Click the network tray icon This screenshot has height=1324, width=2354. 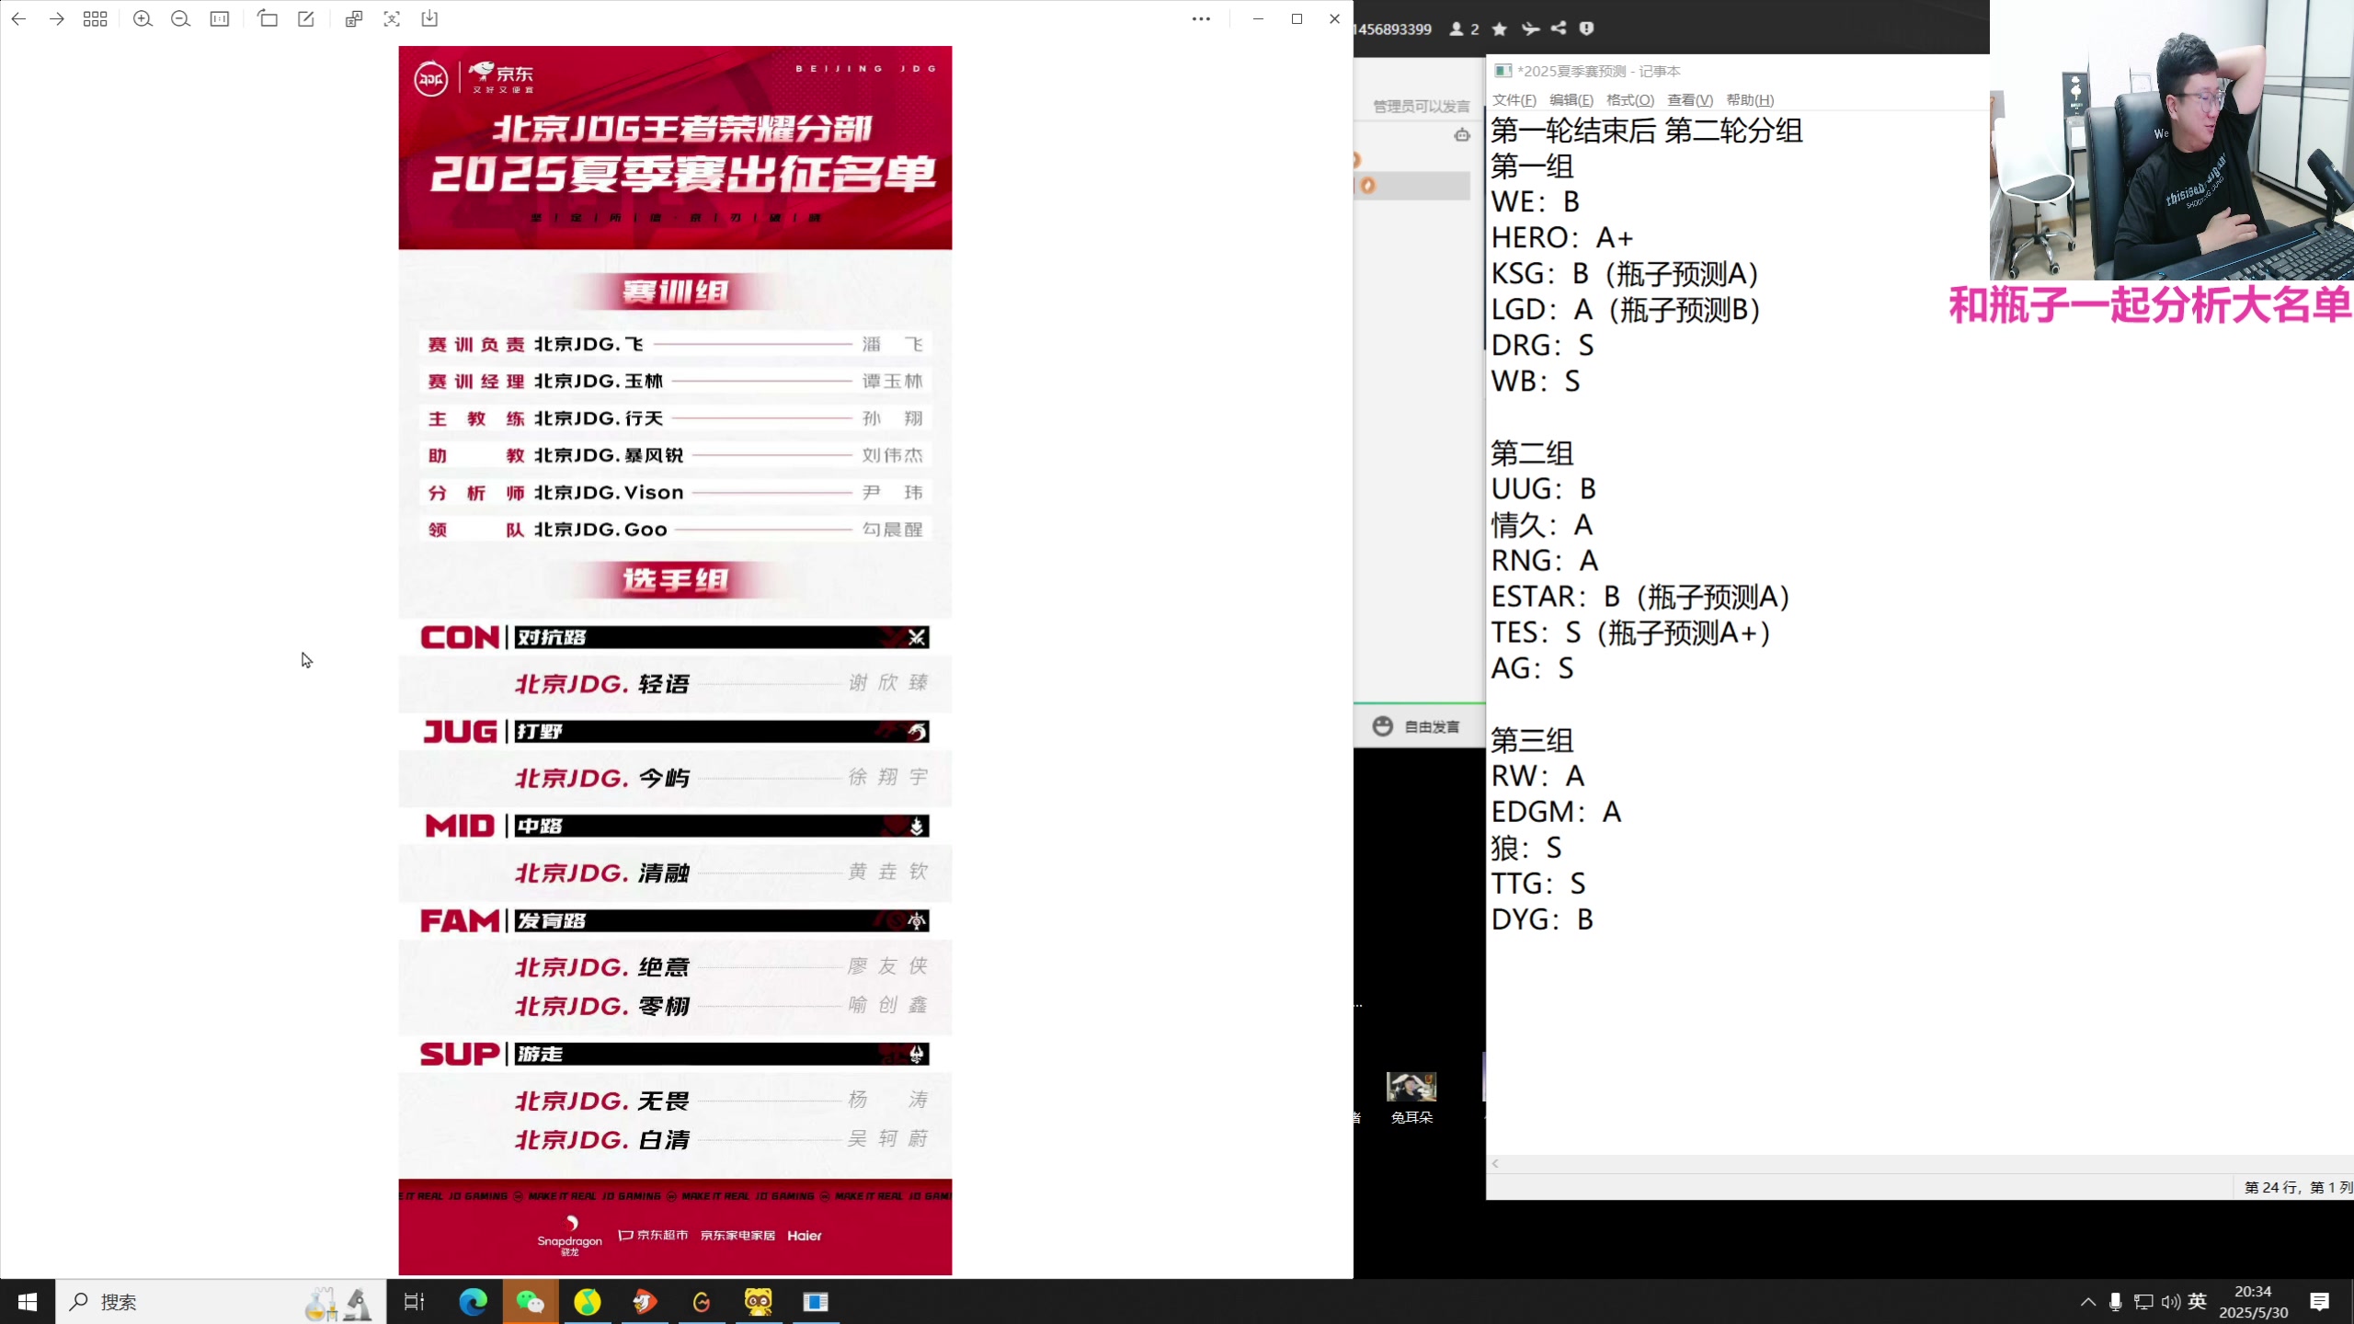tap(2143, 1302)
